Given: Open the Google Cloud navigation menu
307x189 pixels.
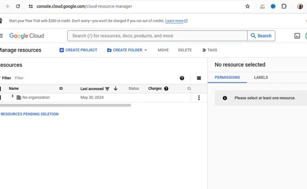Looking at the screenshot, I should 1,35.
